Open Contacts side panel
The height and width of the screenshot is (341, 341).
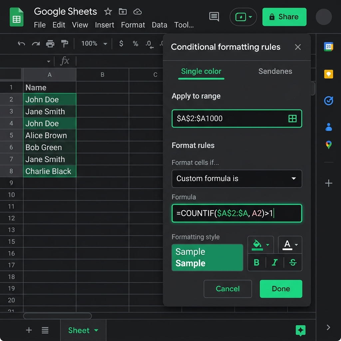[x=329, y=127]
